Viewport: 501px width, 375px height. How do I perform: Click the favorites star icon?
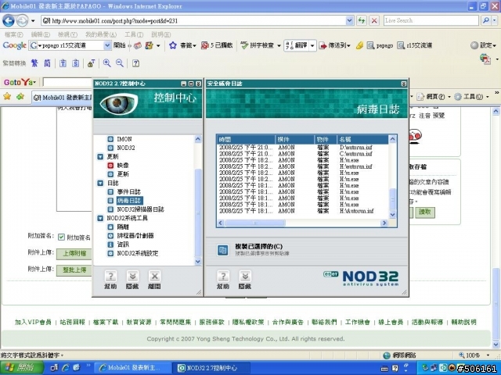click(7, 96)
